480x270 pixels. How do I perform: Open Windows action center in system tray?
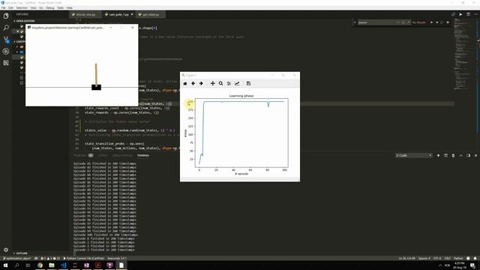(x=472, y=265)
